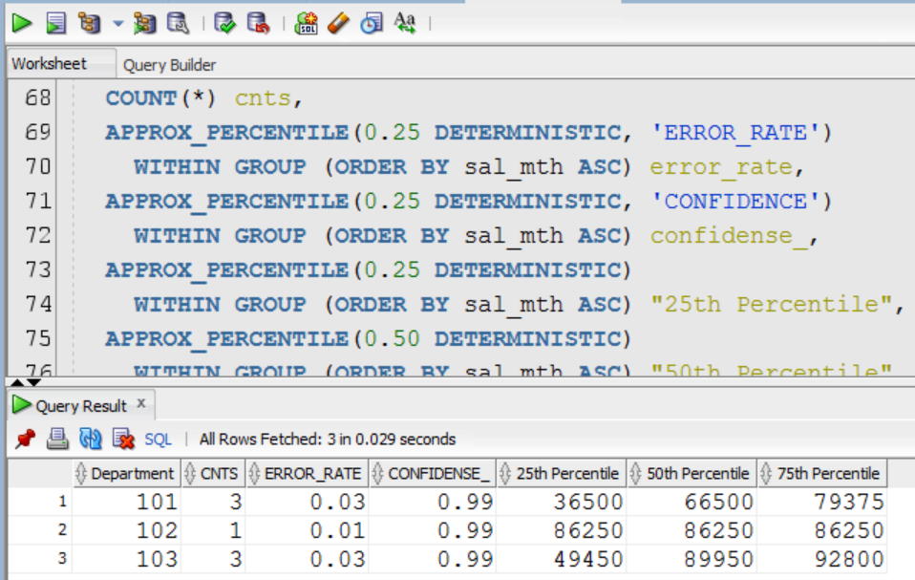
Task: Sort by the 75th Percentile column header
Action: 822,473
